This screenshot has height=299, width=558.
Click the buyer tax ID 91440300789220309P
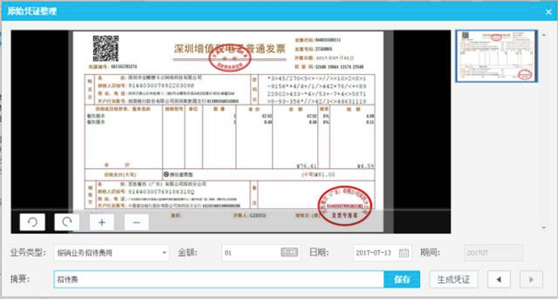162,86
